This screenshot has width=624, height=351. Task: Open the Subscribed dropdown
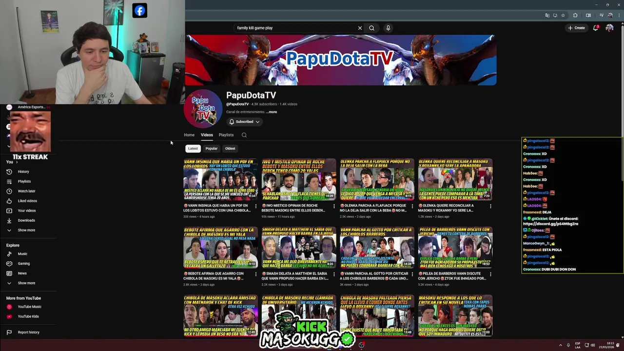(x=244, y=122)
